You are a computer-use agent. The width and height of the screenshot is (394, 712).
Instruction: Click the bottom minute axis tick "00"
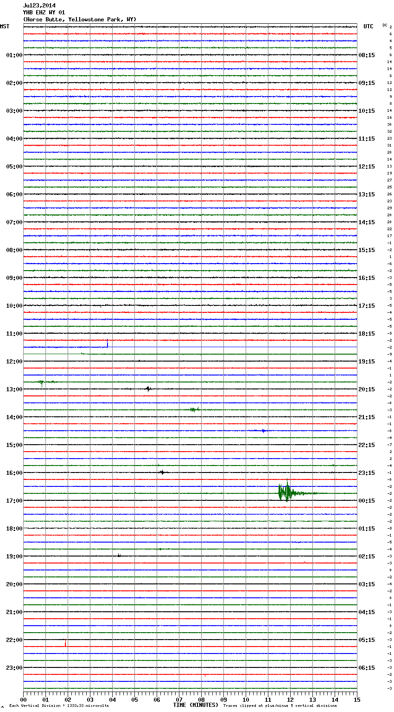(x=23, y=700)
